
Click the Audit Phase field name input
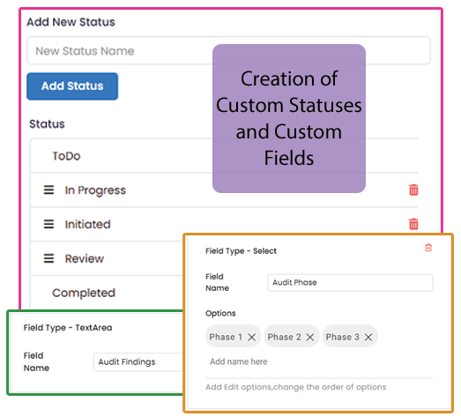350,283
